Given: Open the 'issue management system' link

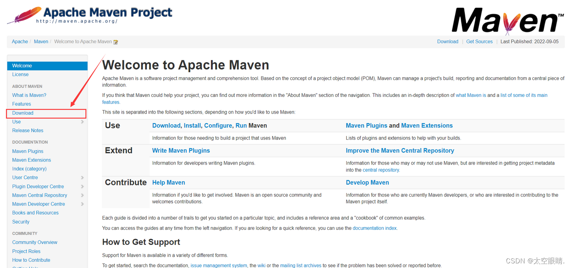Looking at the screenshot, I should [x=219, y=265].
